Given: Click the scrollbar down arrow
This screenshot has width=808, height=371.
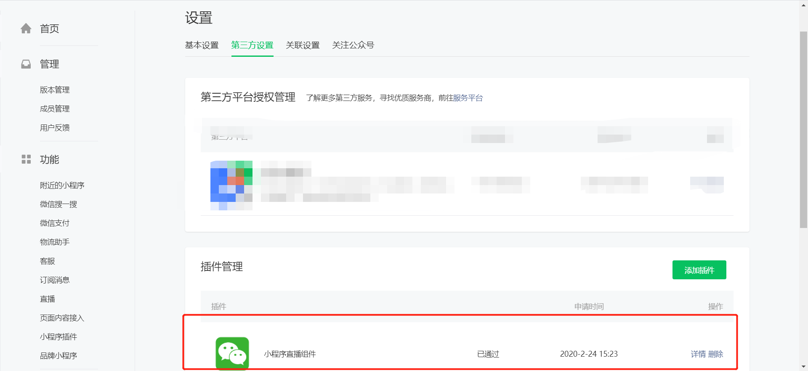Looking at the screenshot, I should tap(803, 366).
